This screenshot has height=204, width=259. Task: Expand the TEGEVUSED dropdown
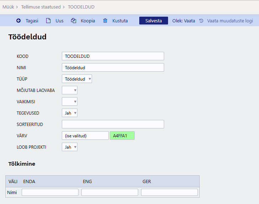[70, 113]
